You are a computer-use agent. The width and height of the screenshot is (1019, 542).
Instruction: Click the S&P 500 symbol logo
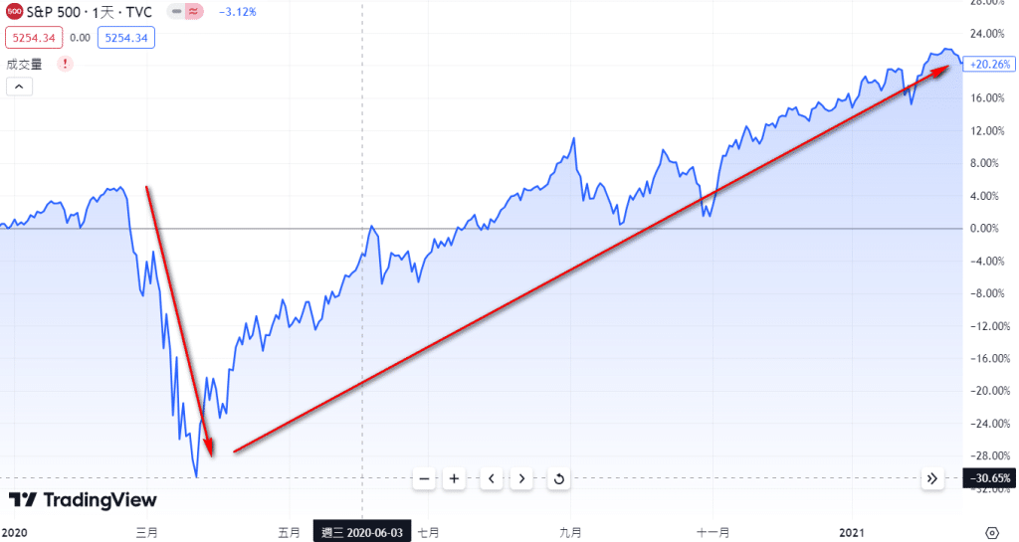[x=15, y=12]
